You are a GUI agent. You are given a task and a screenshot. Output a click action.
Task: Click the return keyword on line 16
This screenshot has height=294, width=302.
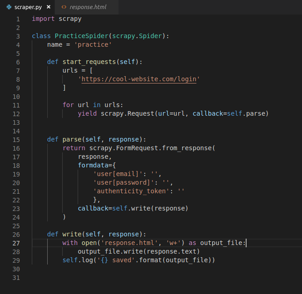(74, 148)
